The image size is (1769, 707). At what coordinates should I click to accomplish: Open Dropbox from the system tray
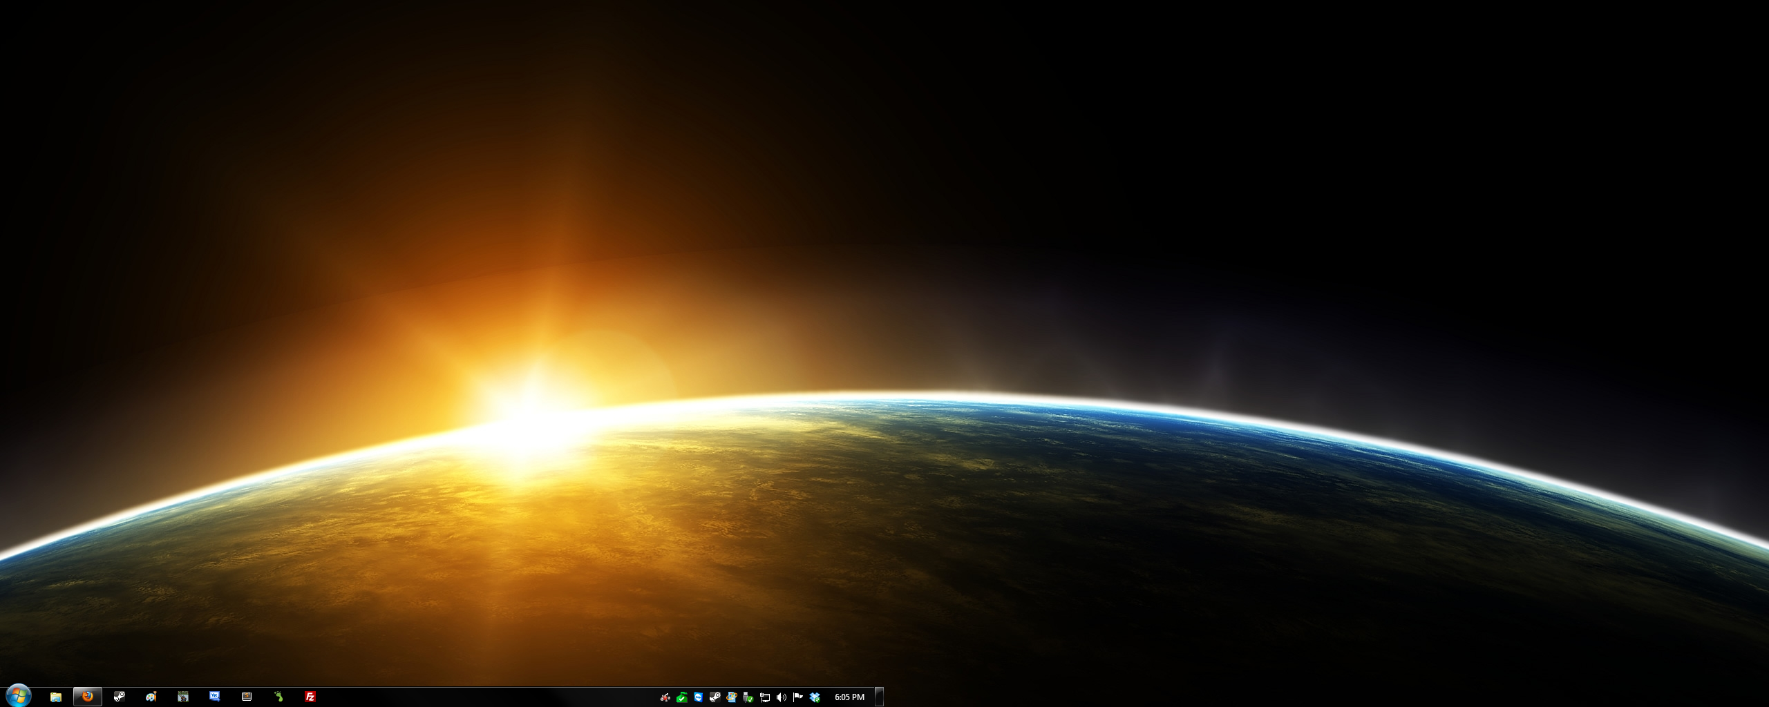click(815, 697)
